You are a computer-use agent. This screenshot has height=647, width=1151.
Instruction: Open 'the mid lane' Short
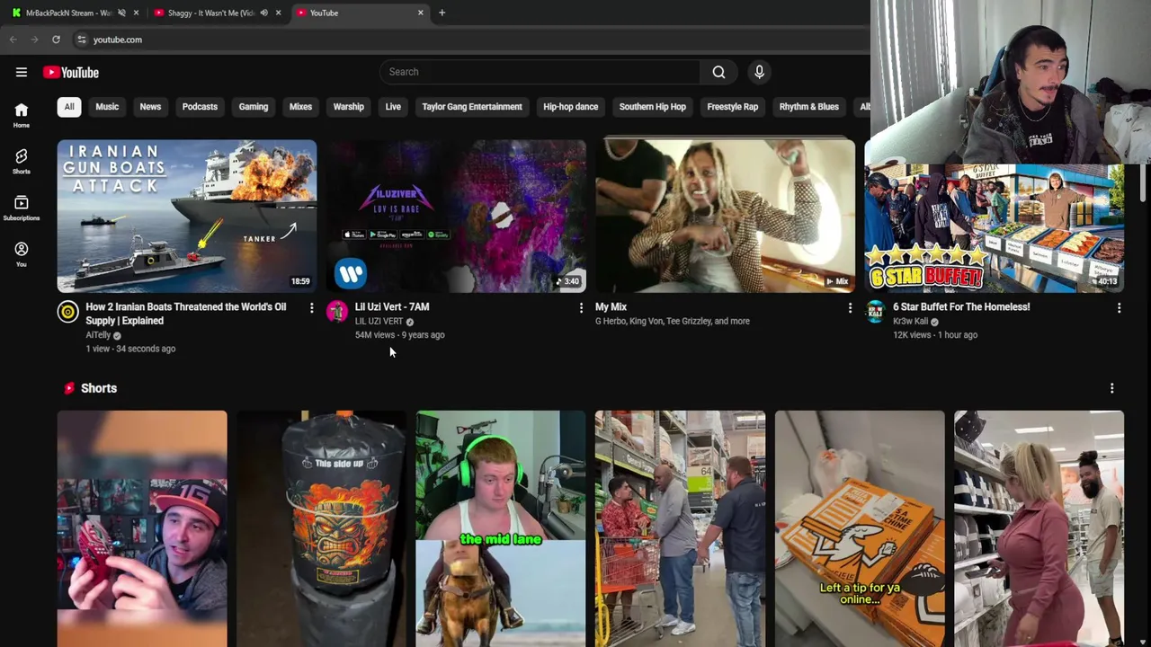tap(501, 528)
